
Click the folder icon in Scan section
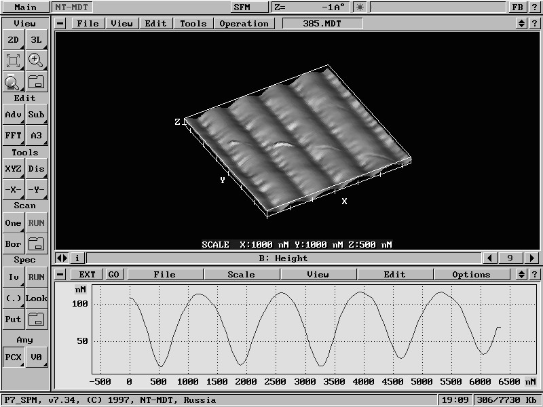coord(36,244)
